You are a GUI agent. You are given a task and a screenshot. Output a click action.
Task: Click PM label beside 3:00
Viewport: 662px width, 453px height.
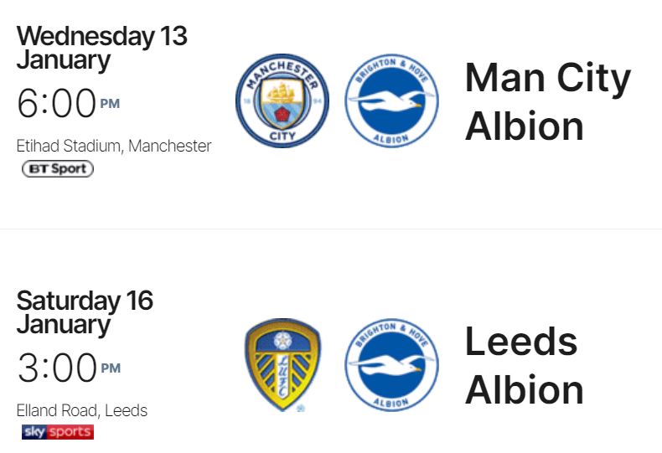tap(111, 368)
